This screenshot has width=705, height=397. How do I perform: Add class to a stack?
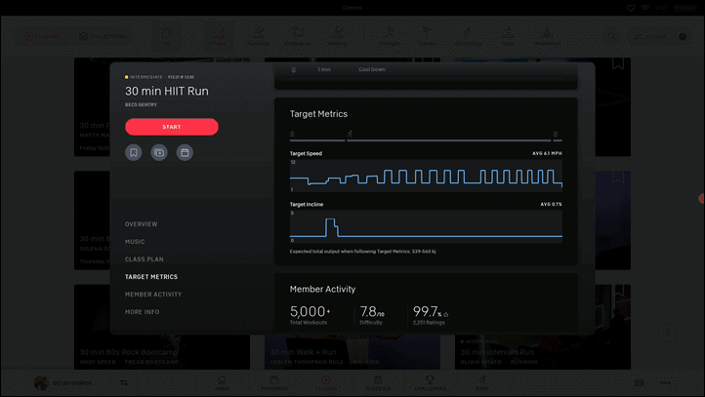[159, 153]
